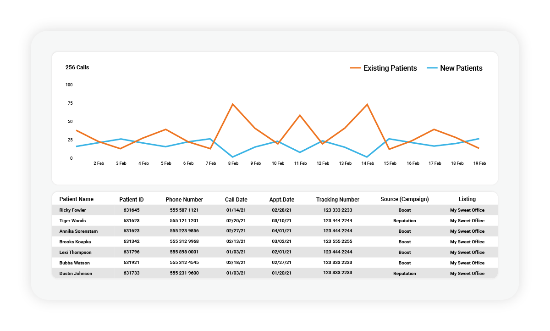Select Tiger Woods' patient ID 631623

coord(132,220)
